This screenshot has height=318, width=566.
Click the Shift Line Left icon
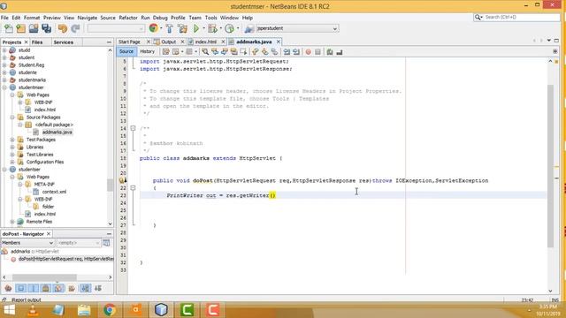click(287, 52)
